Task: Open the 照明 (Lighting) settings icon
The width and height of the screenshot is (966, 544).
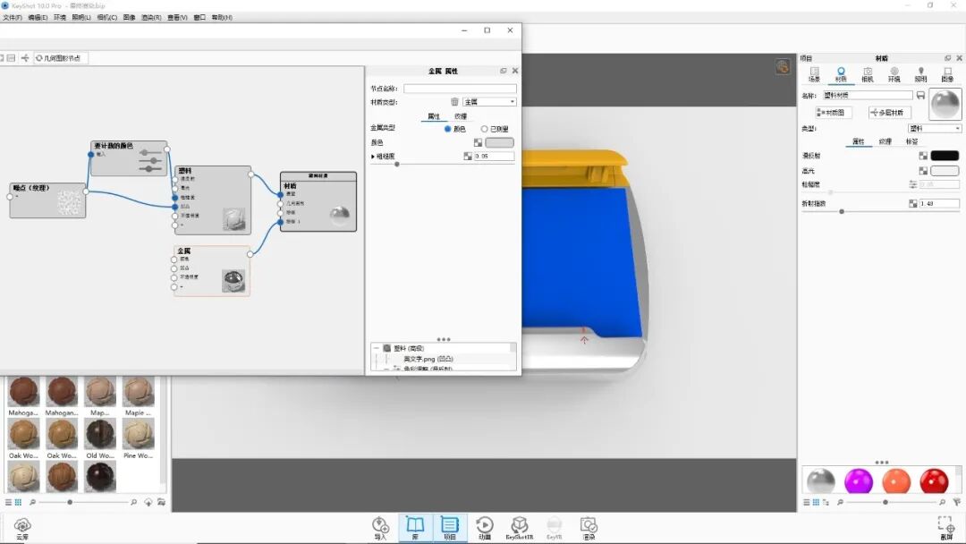Action: (x=922, y=72)
